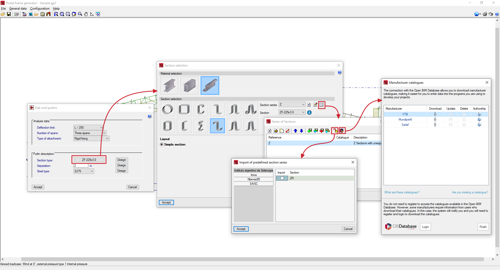Image resolution: width=500 pixels, height=270 pixels.
Task: Show section information via blue info icon
Action: [x=309, y=113]
